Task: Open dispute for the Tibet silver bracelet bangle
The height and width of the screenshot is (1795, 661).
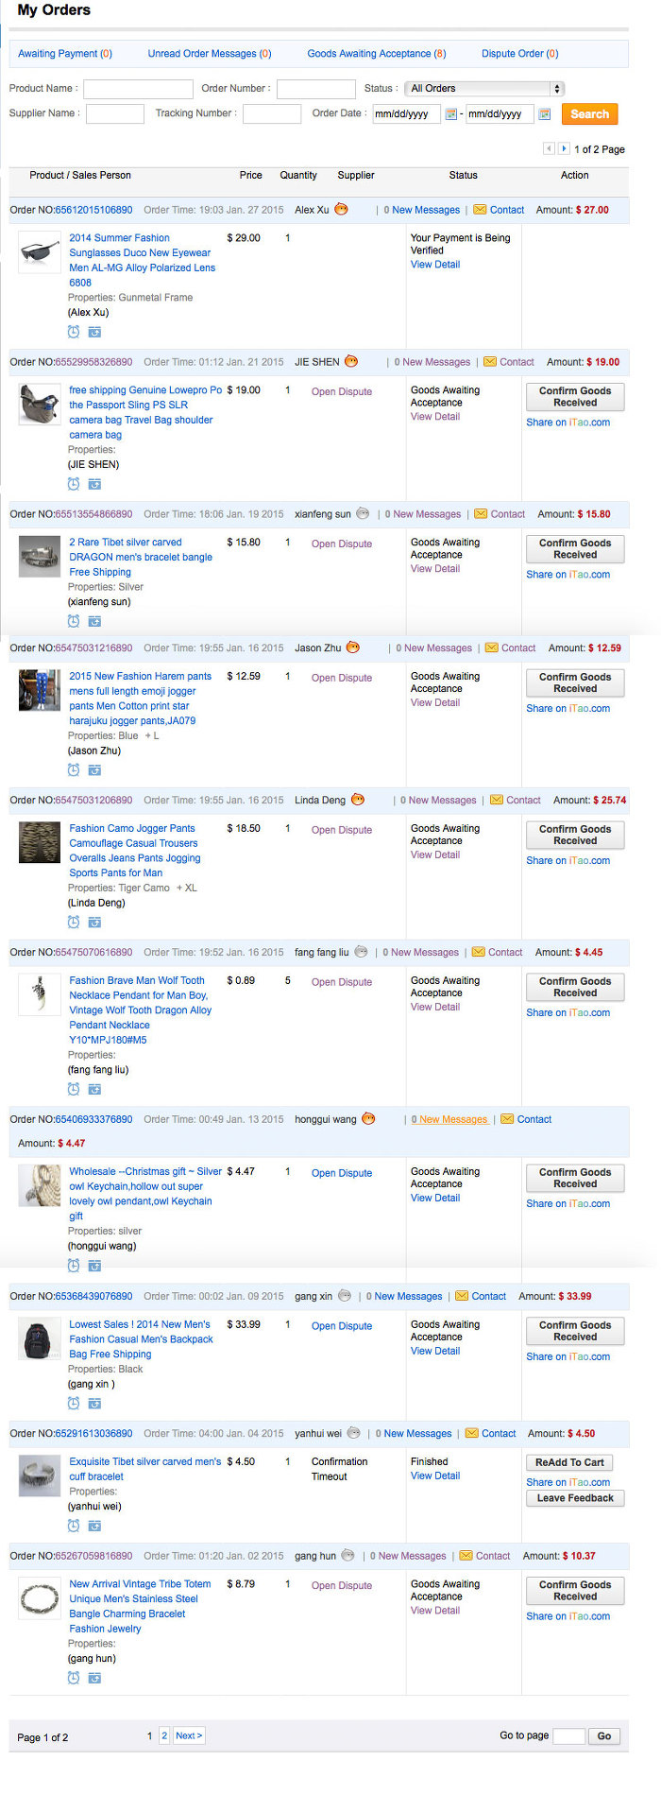Action: click(342, 544)
